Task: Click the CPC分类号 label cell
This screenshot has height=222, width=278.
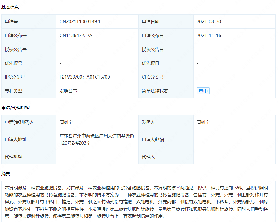Action: [166, 77]
